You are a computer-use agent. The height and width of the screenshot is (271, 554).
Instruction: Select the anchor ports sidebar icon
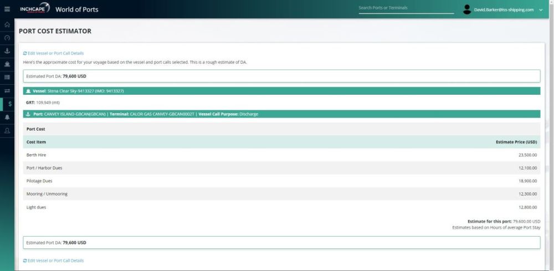(7, 51)
